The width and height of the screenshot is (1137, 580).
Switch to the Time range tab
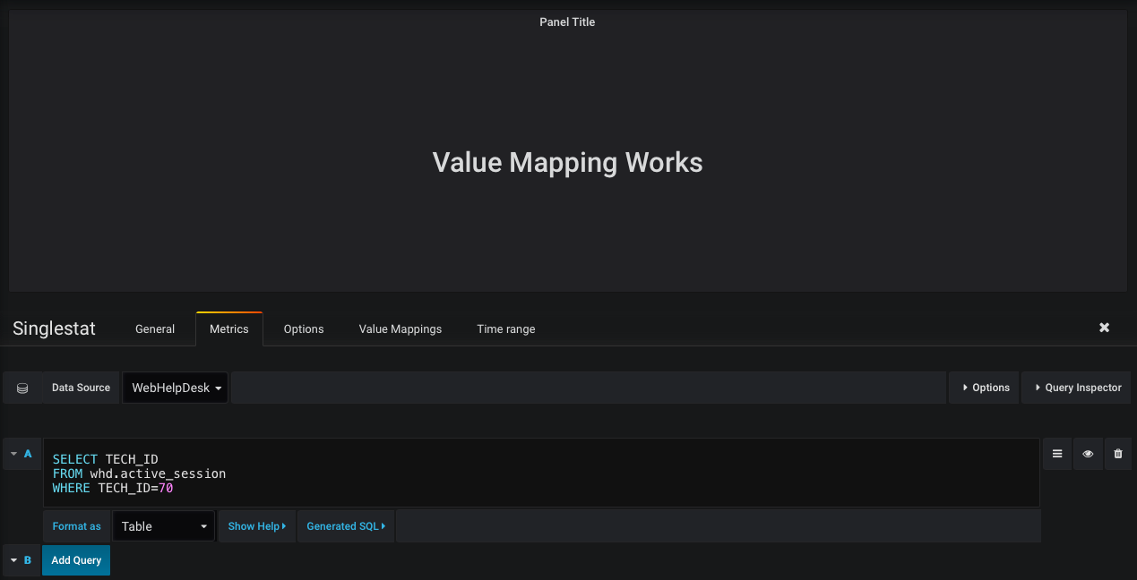505,328
